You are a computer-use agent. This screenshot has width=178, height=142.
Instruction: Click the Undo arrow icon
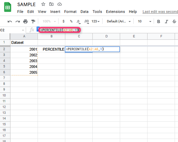pos(10,21)
